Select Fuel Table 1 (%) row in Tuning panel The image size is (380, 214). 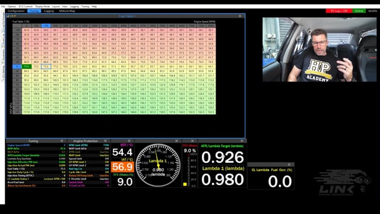(36, 169)
